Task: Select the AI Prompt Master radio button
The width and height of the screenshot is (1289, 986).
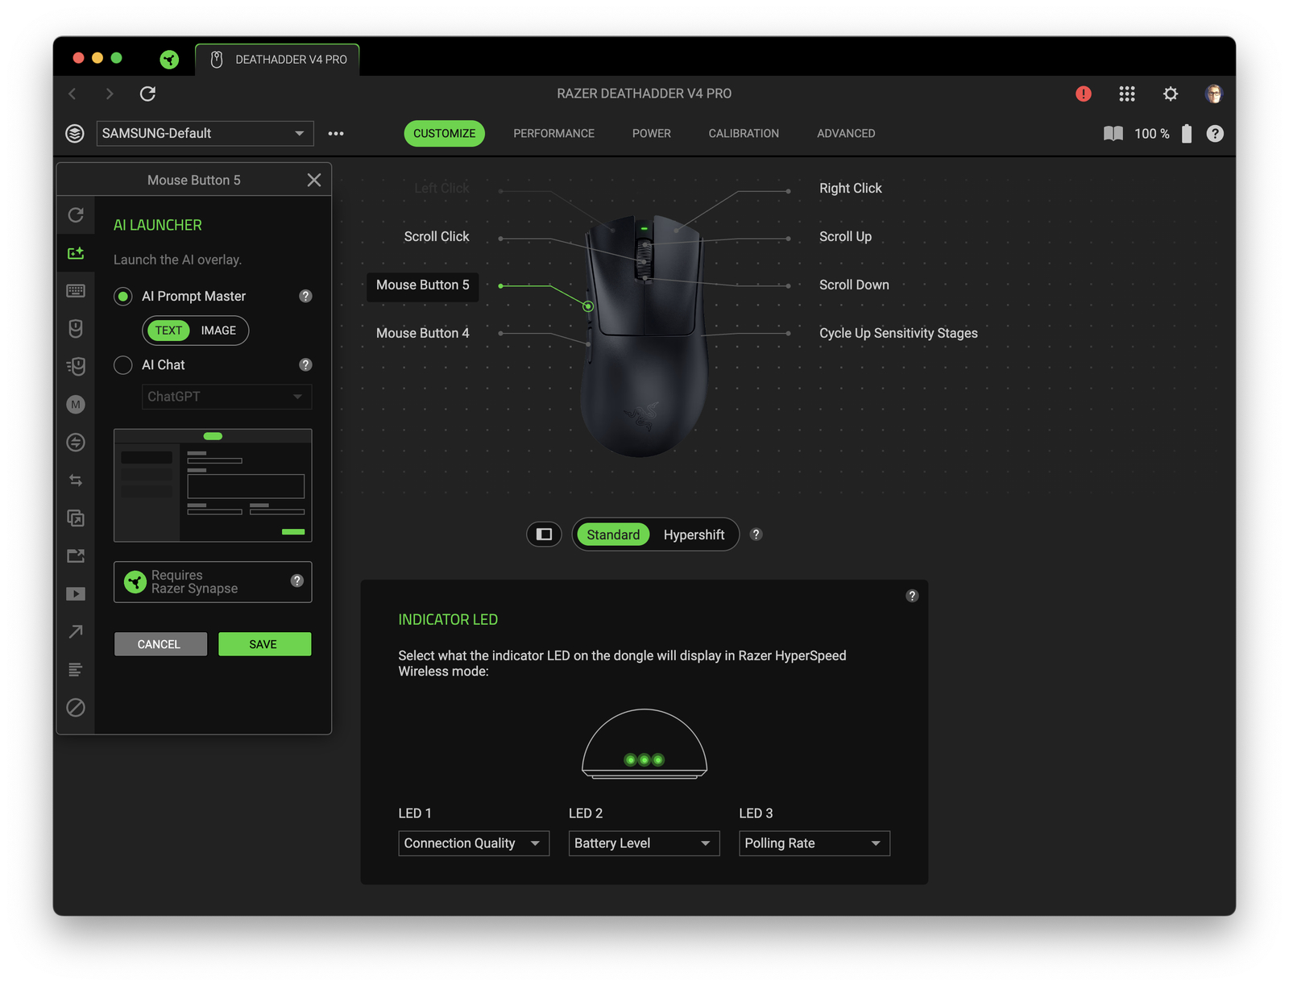Action: [x=123, y=297]
